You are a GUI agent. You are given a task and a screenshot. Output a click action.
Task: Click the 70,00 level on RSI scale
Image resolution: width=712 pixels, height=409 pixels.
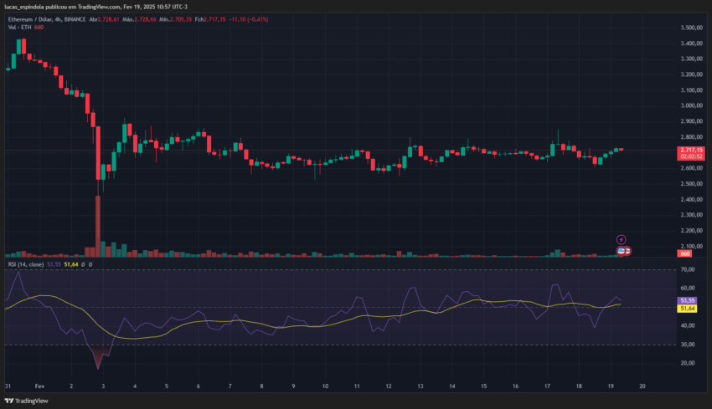(688, 269)
